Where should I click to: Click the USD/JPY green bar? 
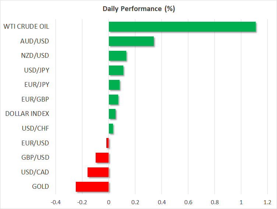[x=116, y=70]
